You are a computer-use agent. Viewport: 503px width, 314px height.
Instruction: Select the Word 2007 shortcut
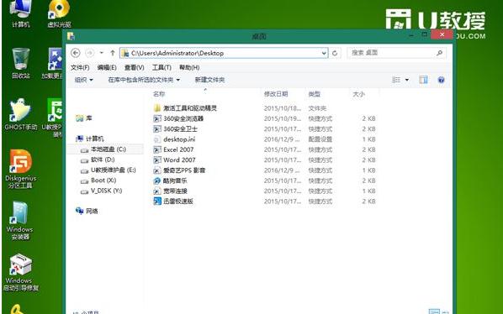tap(174, 160)
